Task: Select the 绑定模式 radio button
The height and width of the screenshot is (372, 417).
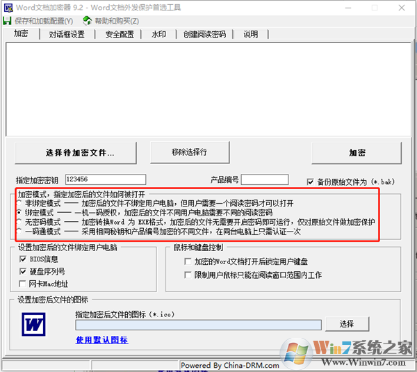Action: (x=19, y=213)
